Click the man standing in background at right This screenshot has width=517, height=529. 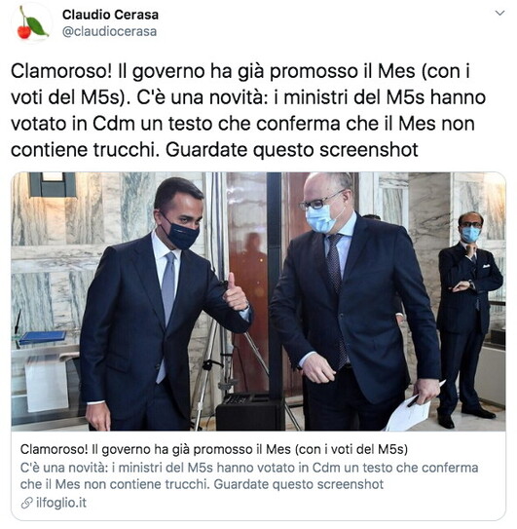[x=468, y=318]
